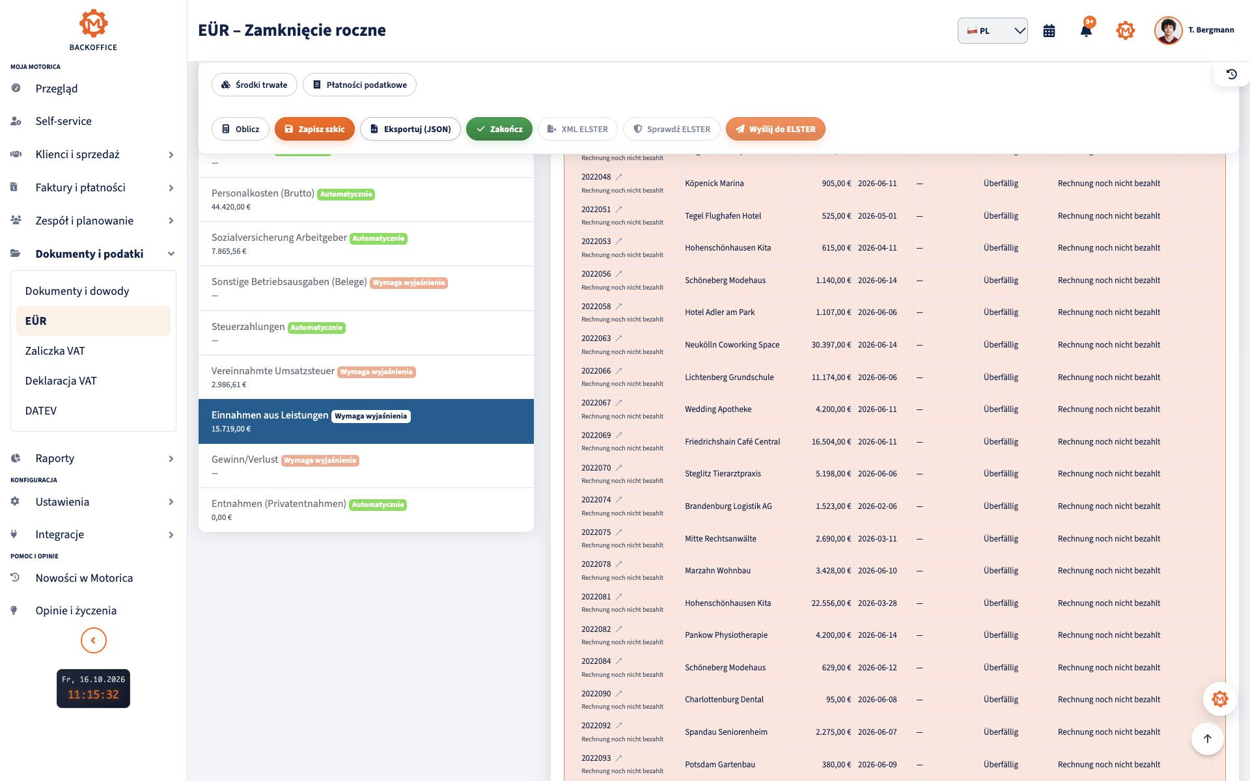
Task: Expand Ustawienia menu
Action: pyautogui.click(x=93, y=502)
